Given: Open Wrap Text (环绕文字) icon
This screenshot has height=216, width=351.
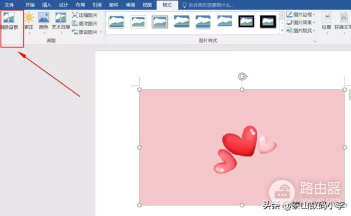Looking at the screenshot, I should [x=343, y=18].
